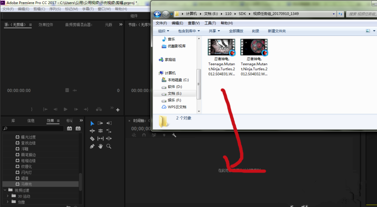Select the Track Select Backward tool
This screenshot has height=207, width=377.
pos(109,123)
